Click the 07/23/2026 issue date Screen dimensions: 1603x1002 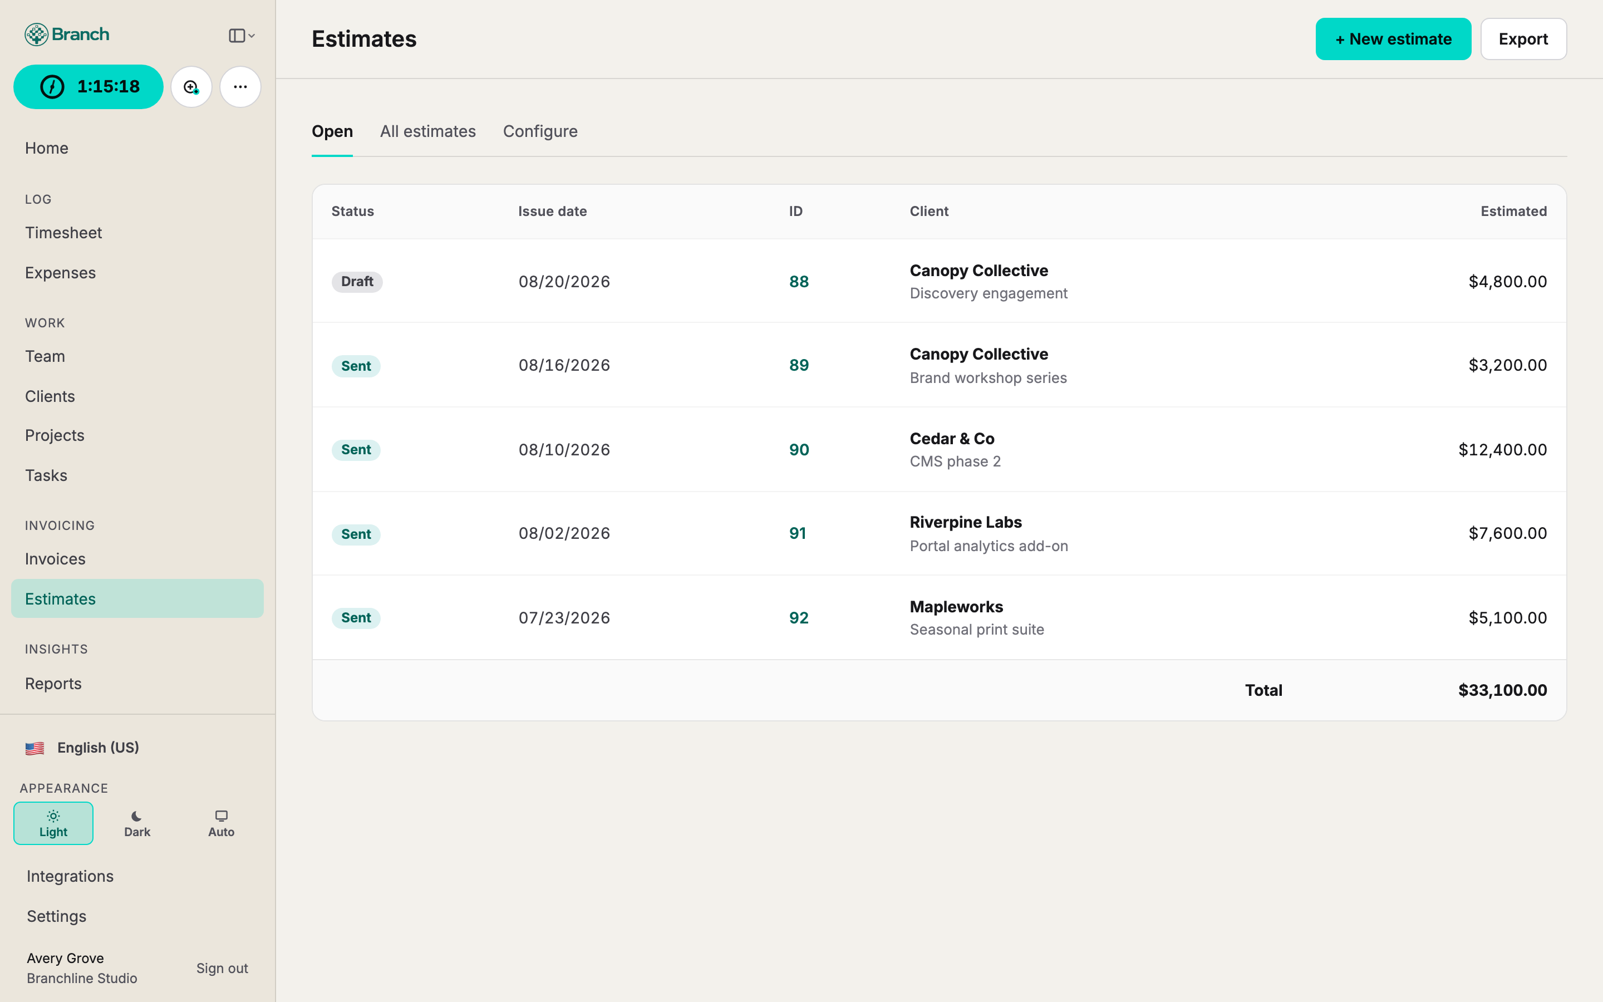(564, 618)
